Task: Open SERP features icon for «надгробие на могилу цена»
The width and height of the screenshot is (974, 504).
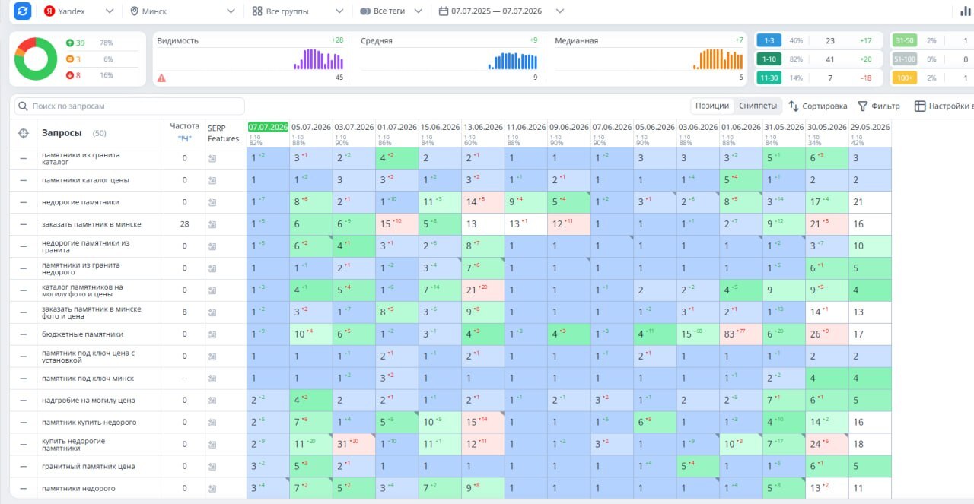Action: (212, 401)
